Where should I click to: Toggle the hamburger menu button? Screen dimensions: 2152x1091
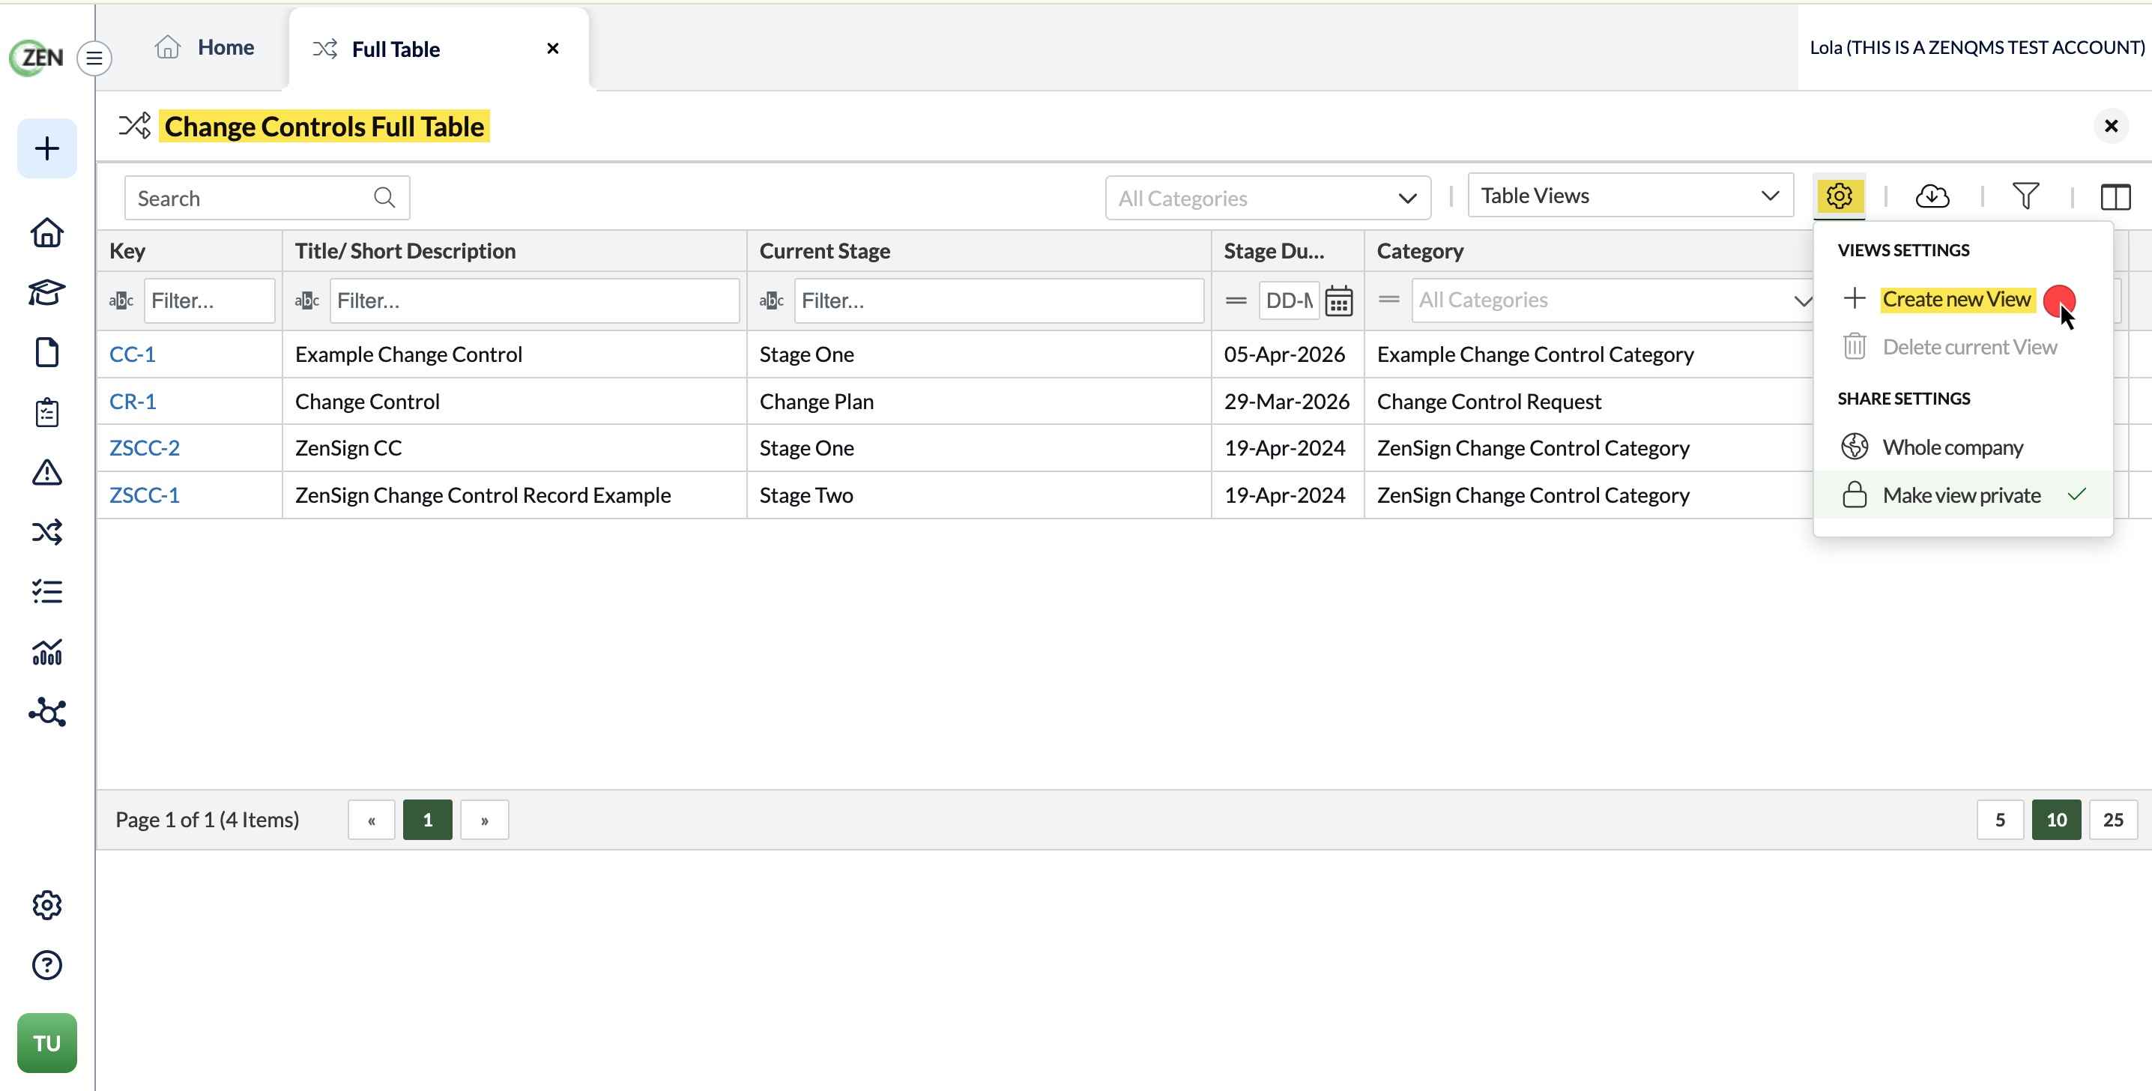(x=94, y=58)
